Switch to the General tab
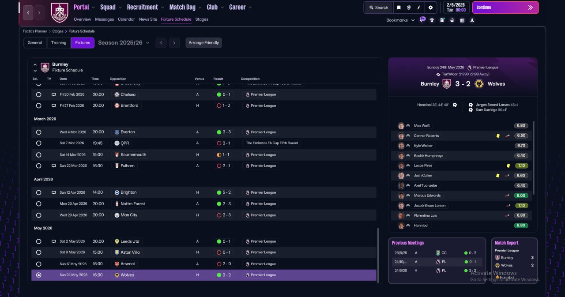 click(35, 43)
